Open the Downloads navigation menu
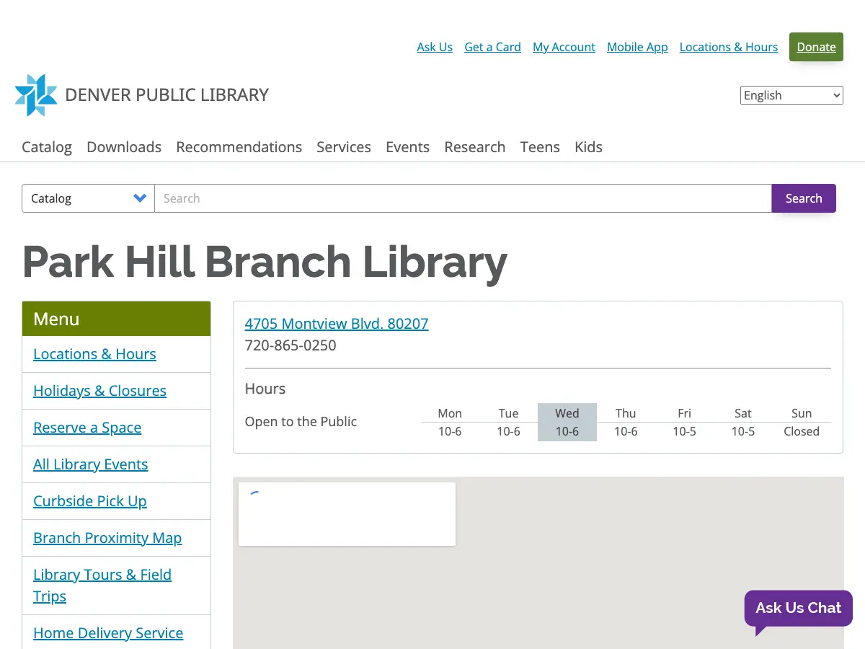Viewport: 865px width, 649px height. 124,147
